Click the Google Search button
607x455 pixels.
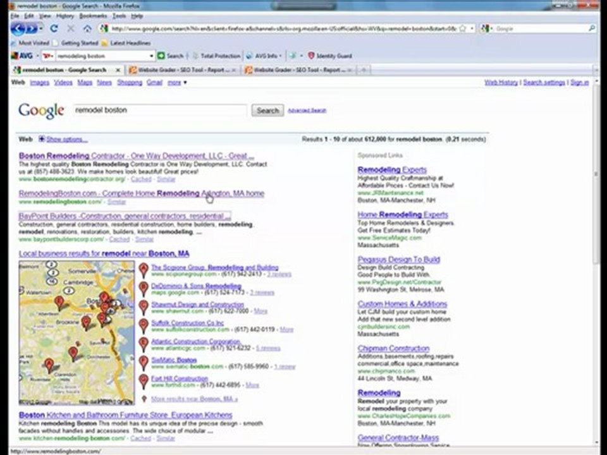[267, 110]
